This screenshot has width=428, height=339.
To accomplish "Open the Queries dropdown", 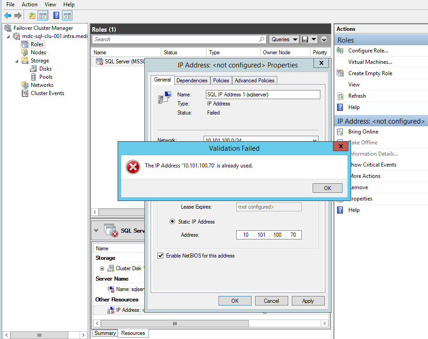I will (x=284, y=39).
